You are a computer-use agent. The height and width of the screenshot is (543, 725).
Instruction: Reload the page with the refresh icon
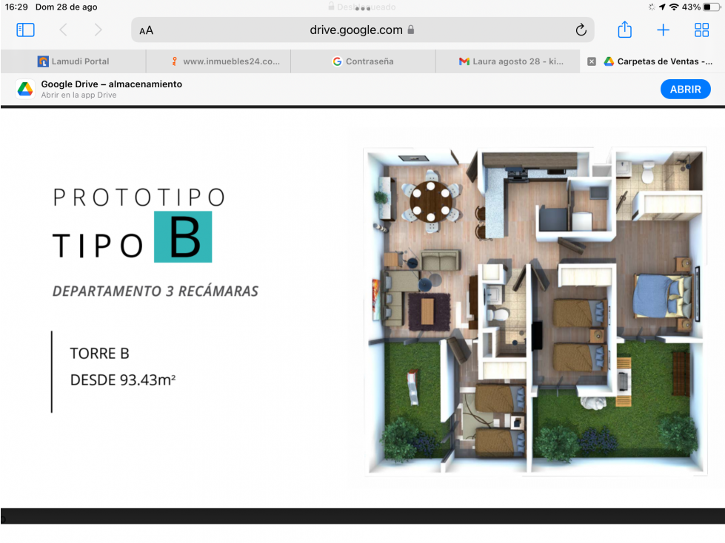click(581, 30)
